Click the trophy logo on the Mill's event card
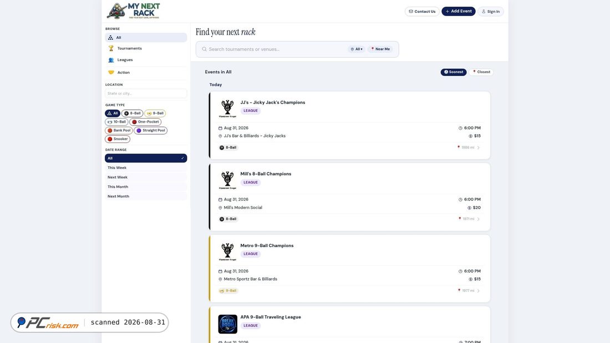 pos(227,180)
